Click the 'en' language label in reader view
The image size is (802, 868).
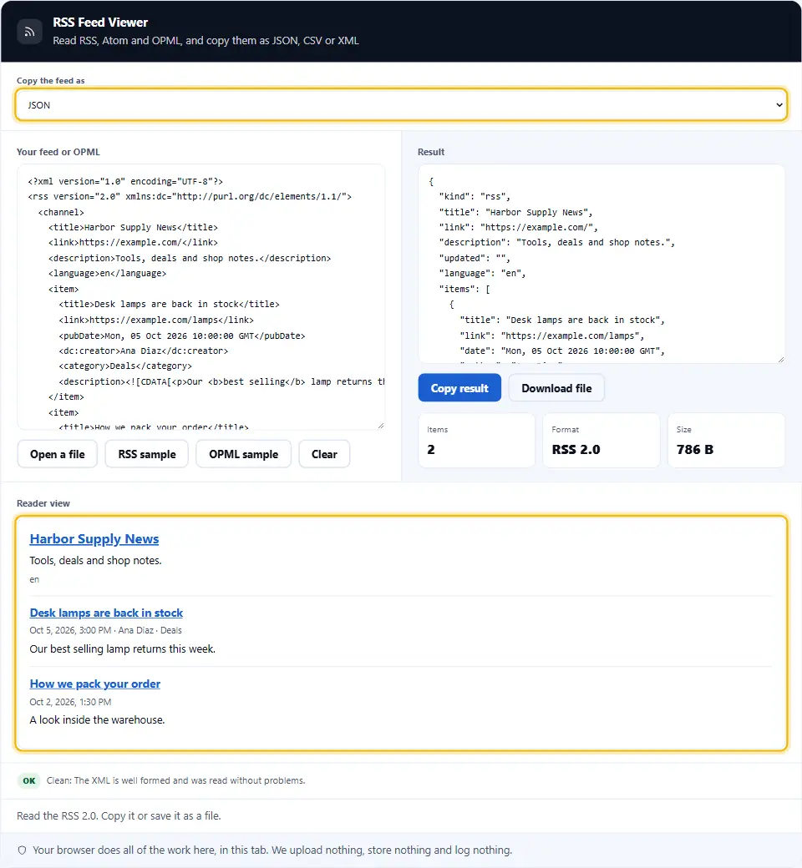(x=34, y=579)
